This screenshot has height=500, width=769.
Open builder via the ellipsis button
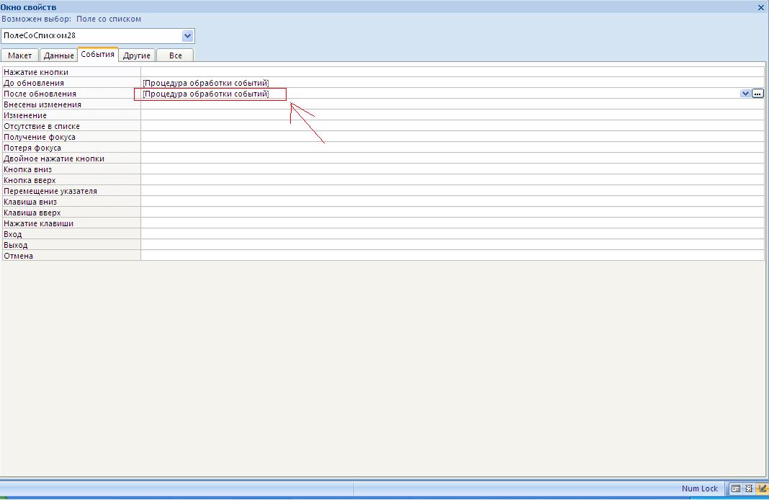tap(757, 93)
